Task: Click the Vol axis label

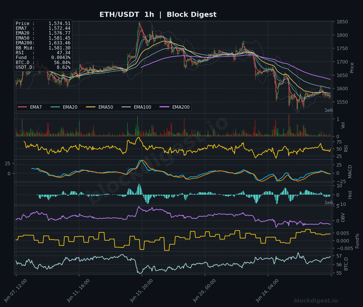Action: [343, 125]
